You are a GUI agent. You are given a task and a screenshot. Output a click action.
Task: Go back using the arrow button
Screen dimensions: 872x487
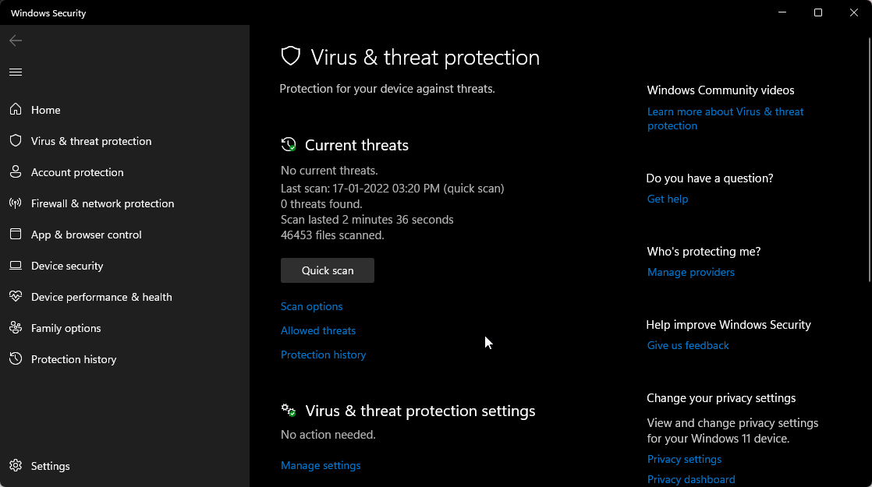(15, 41)
